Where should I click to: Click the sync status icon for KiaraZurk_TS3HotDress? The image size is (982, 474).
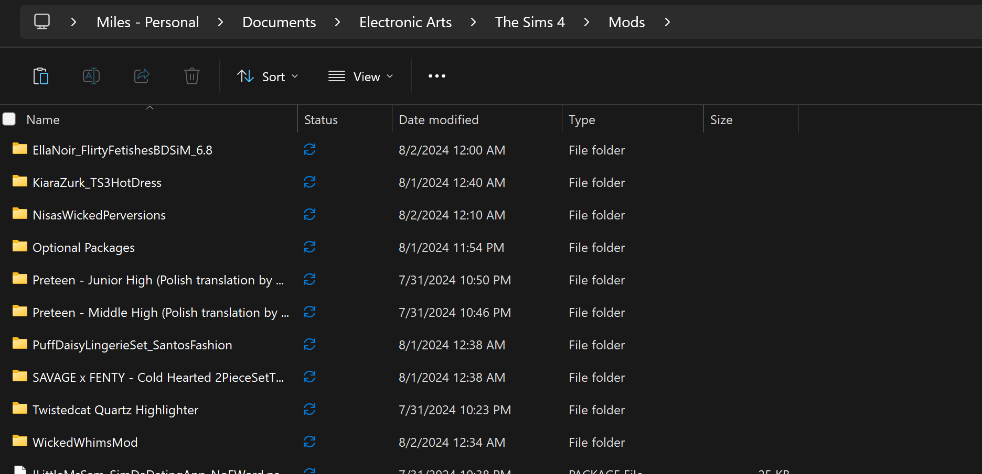tap(309, 182)
